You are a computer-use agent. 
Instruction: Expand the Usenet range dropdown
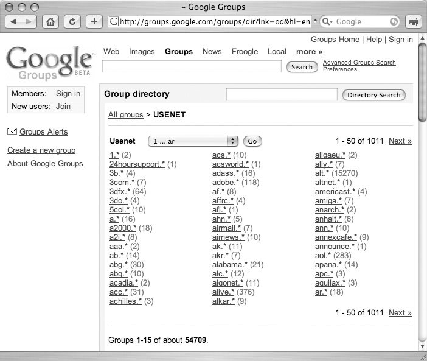[x=193, y=141]
